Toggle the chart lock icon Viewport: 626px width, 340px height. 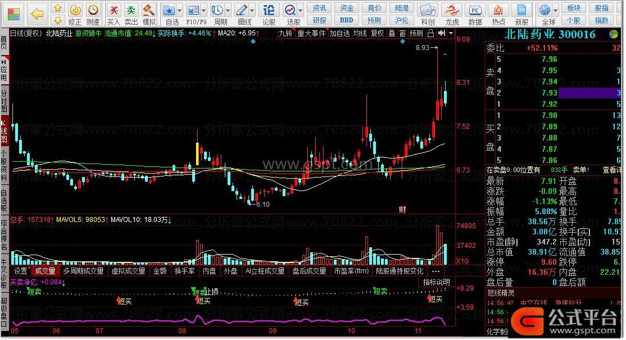pyautogui.click(x=431, y=34)
